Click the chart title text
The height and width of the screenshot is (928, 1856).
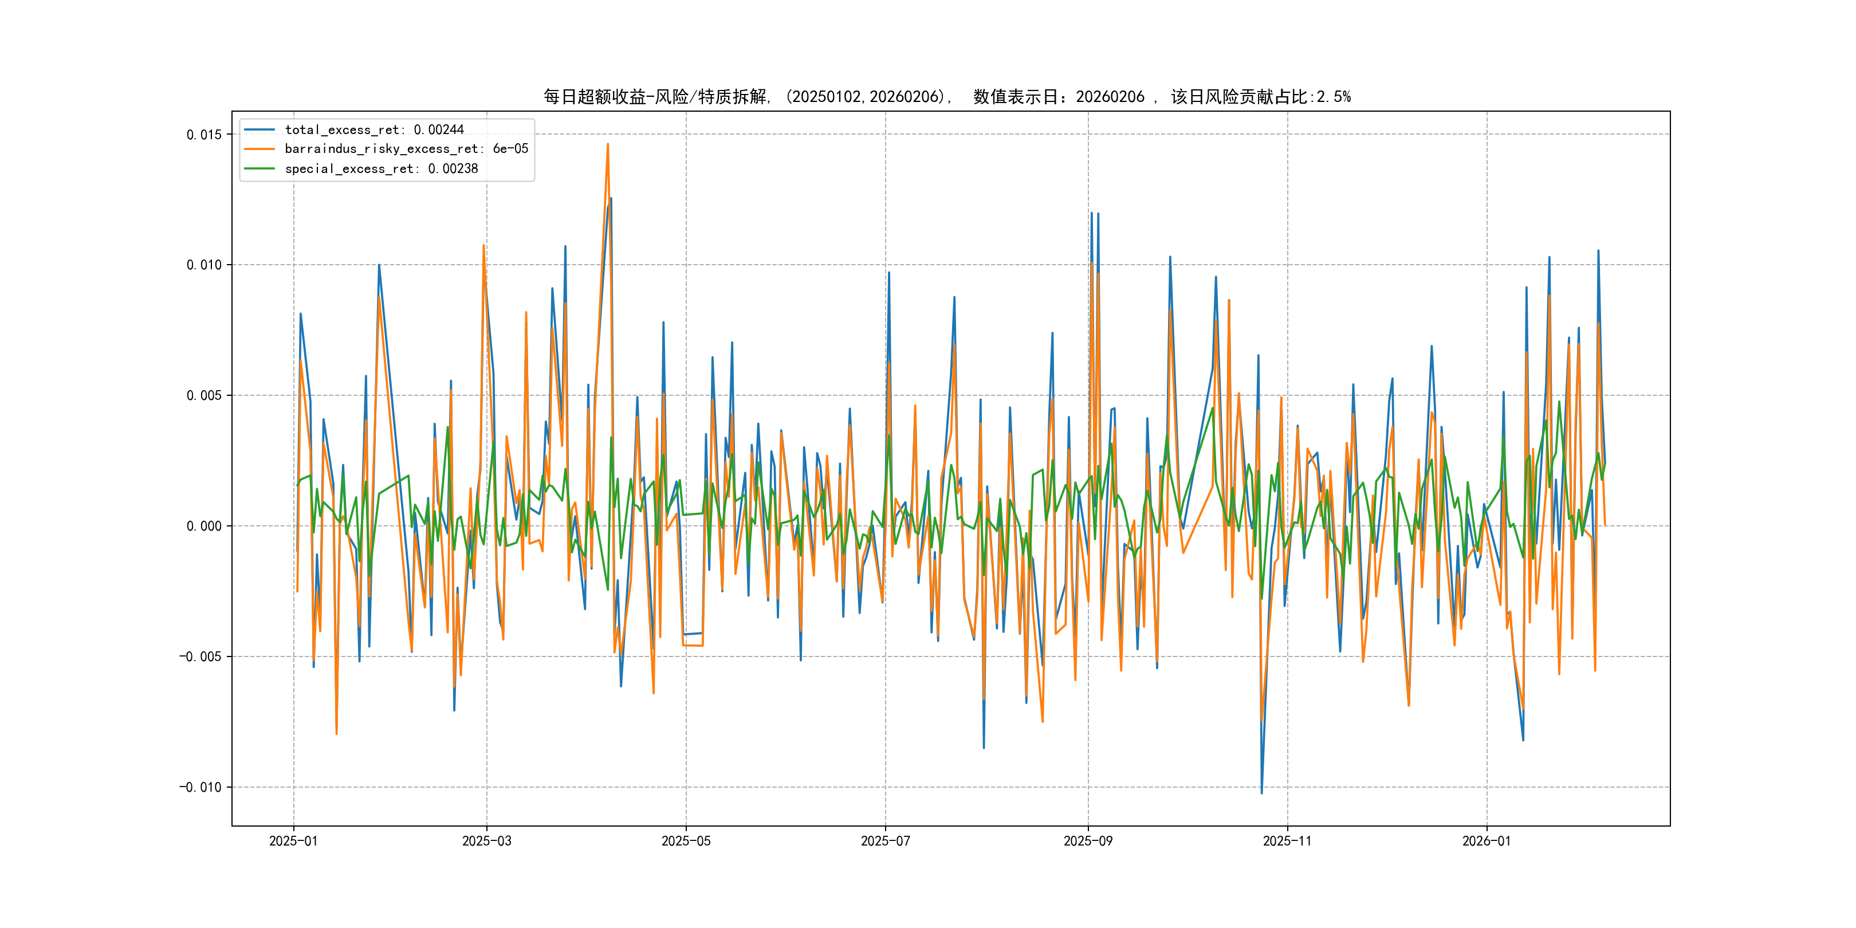[947, 97]
